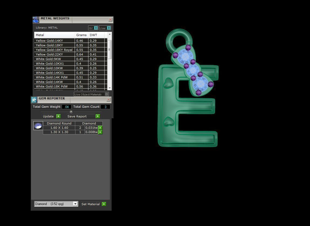
Task: Click the metal list scroll up arrow
Action: [110, 34]
